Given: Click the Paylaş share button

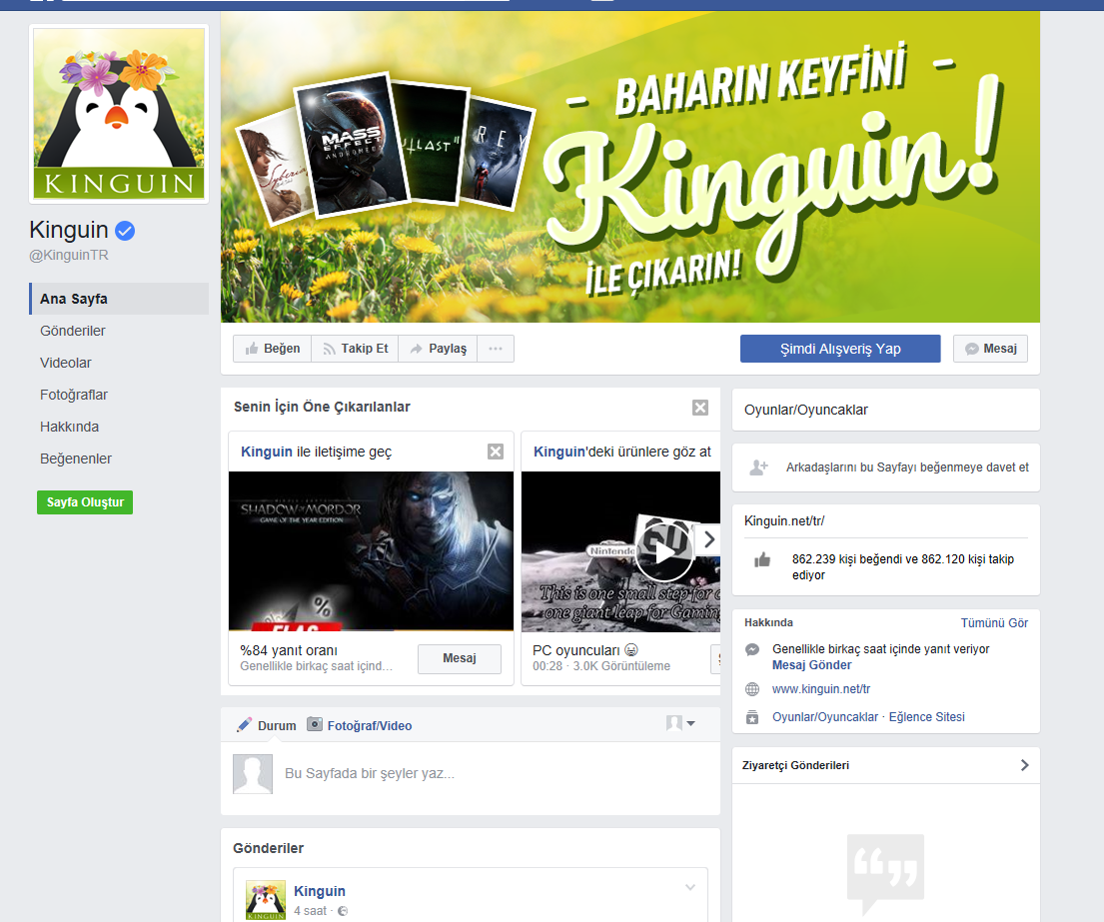Looking at the screenshot, I should coord(438,349).
